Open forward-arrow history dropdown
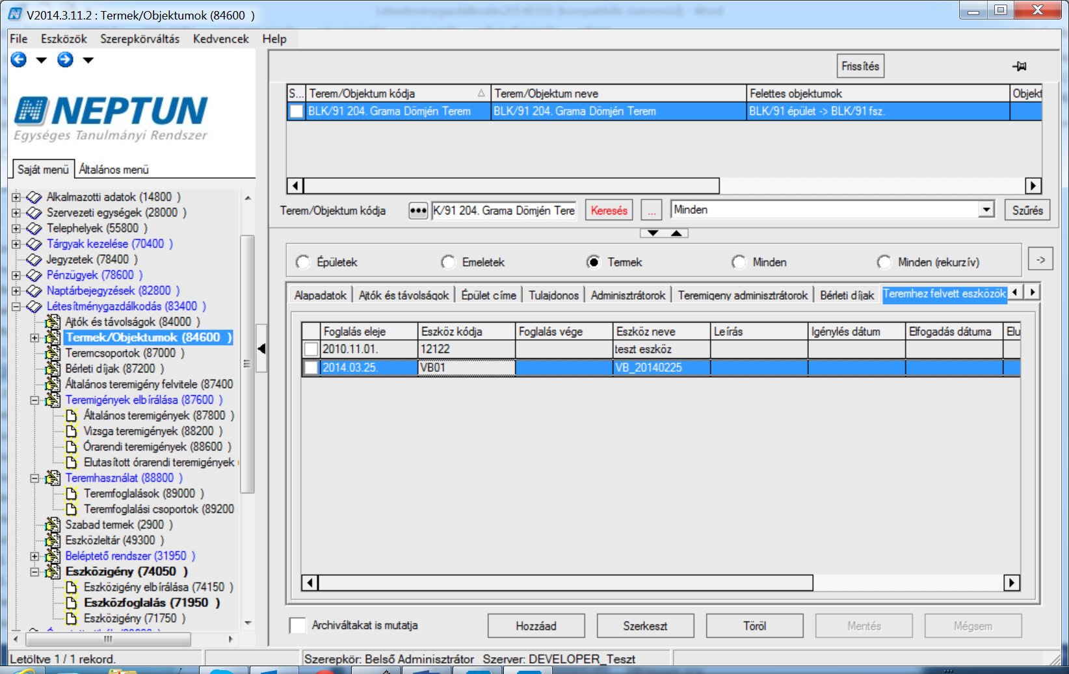The width and height of the screenshot is (1069, 674). pyautogui.click(x=88, y=60)
